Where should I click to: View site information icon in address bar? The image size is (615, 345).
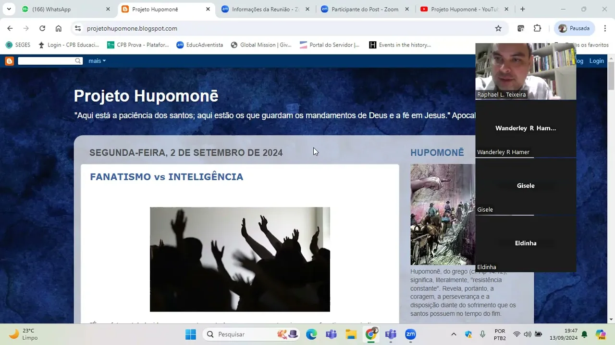tap(78, 28)
